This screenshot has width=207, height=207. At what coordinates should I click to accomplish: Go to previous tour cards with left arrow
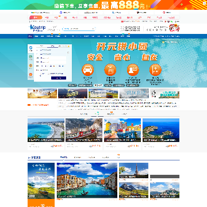click(30, 134)
